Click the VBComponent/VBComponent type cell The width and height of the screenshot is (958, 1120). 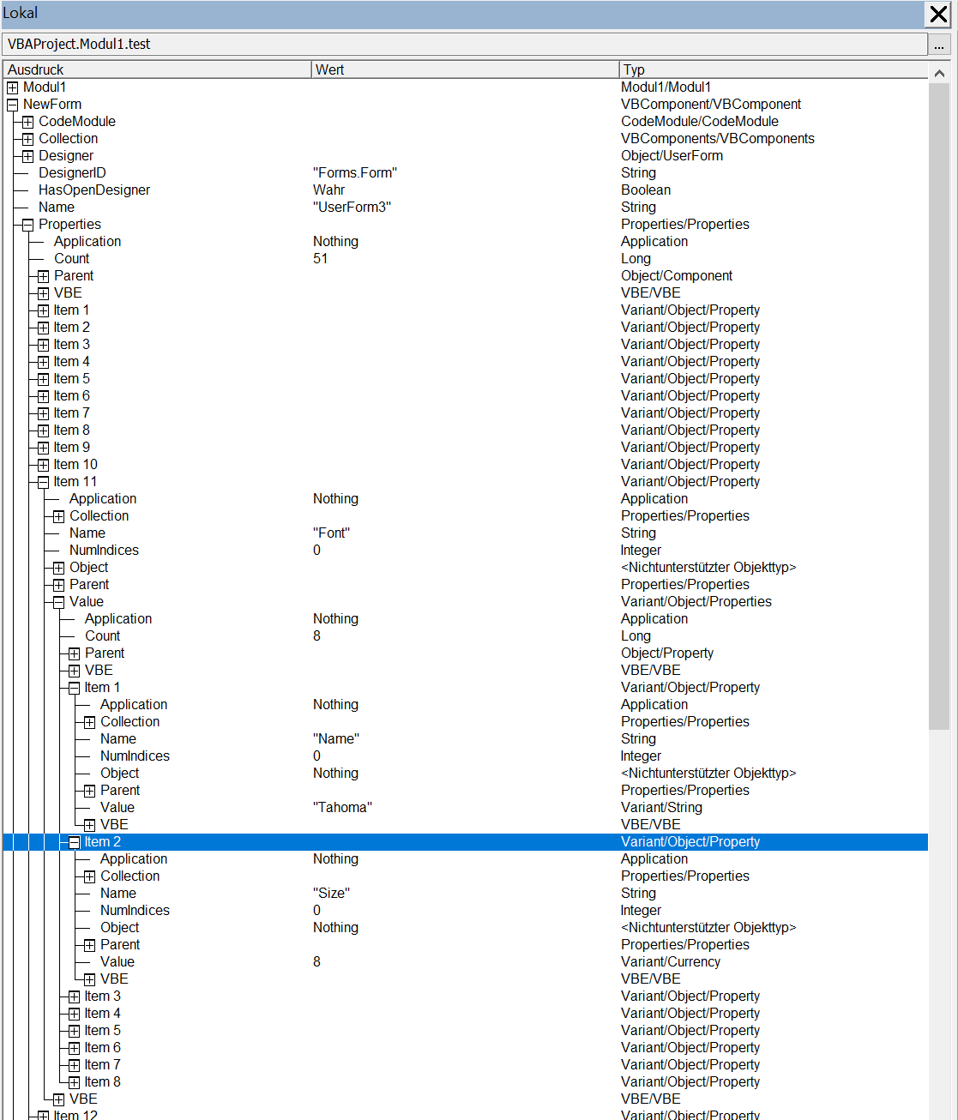click(x=711, y=105)
